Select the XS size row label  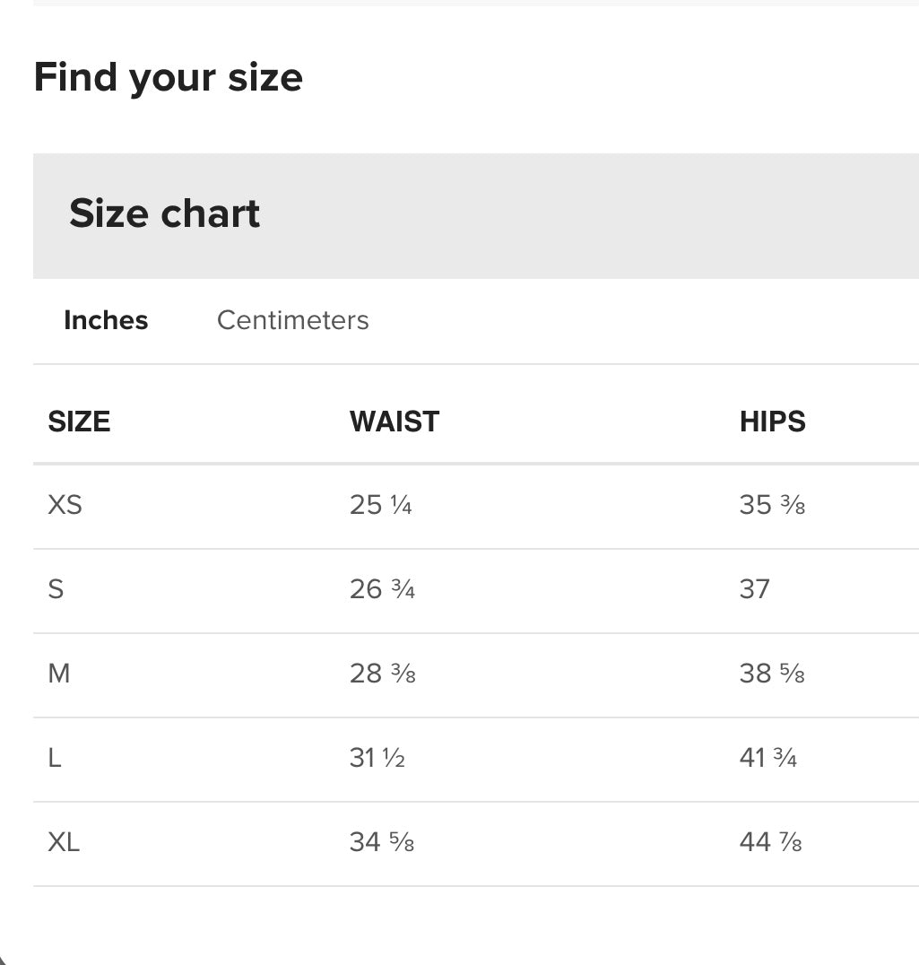tap(65, 505)
